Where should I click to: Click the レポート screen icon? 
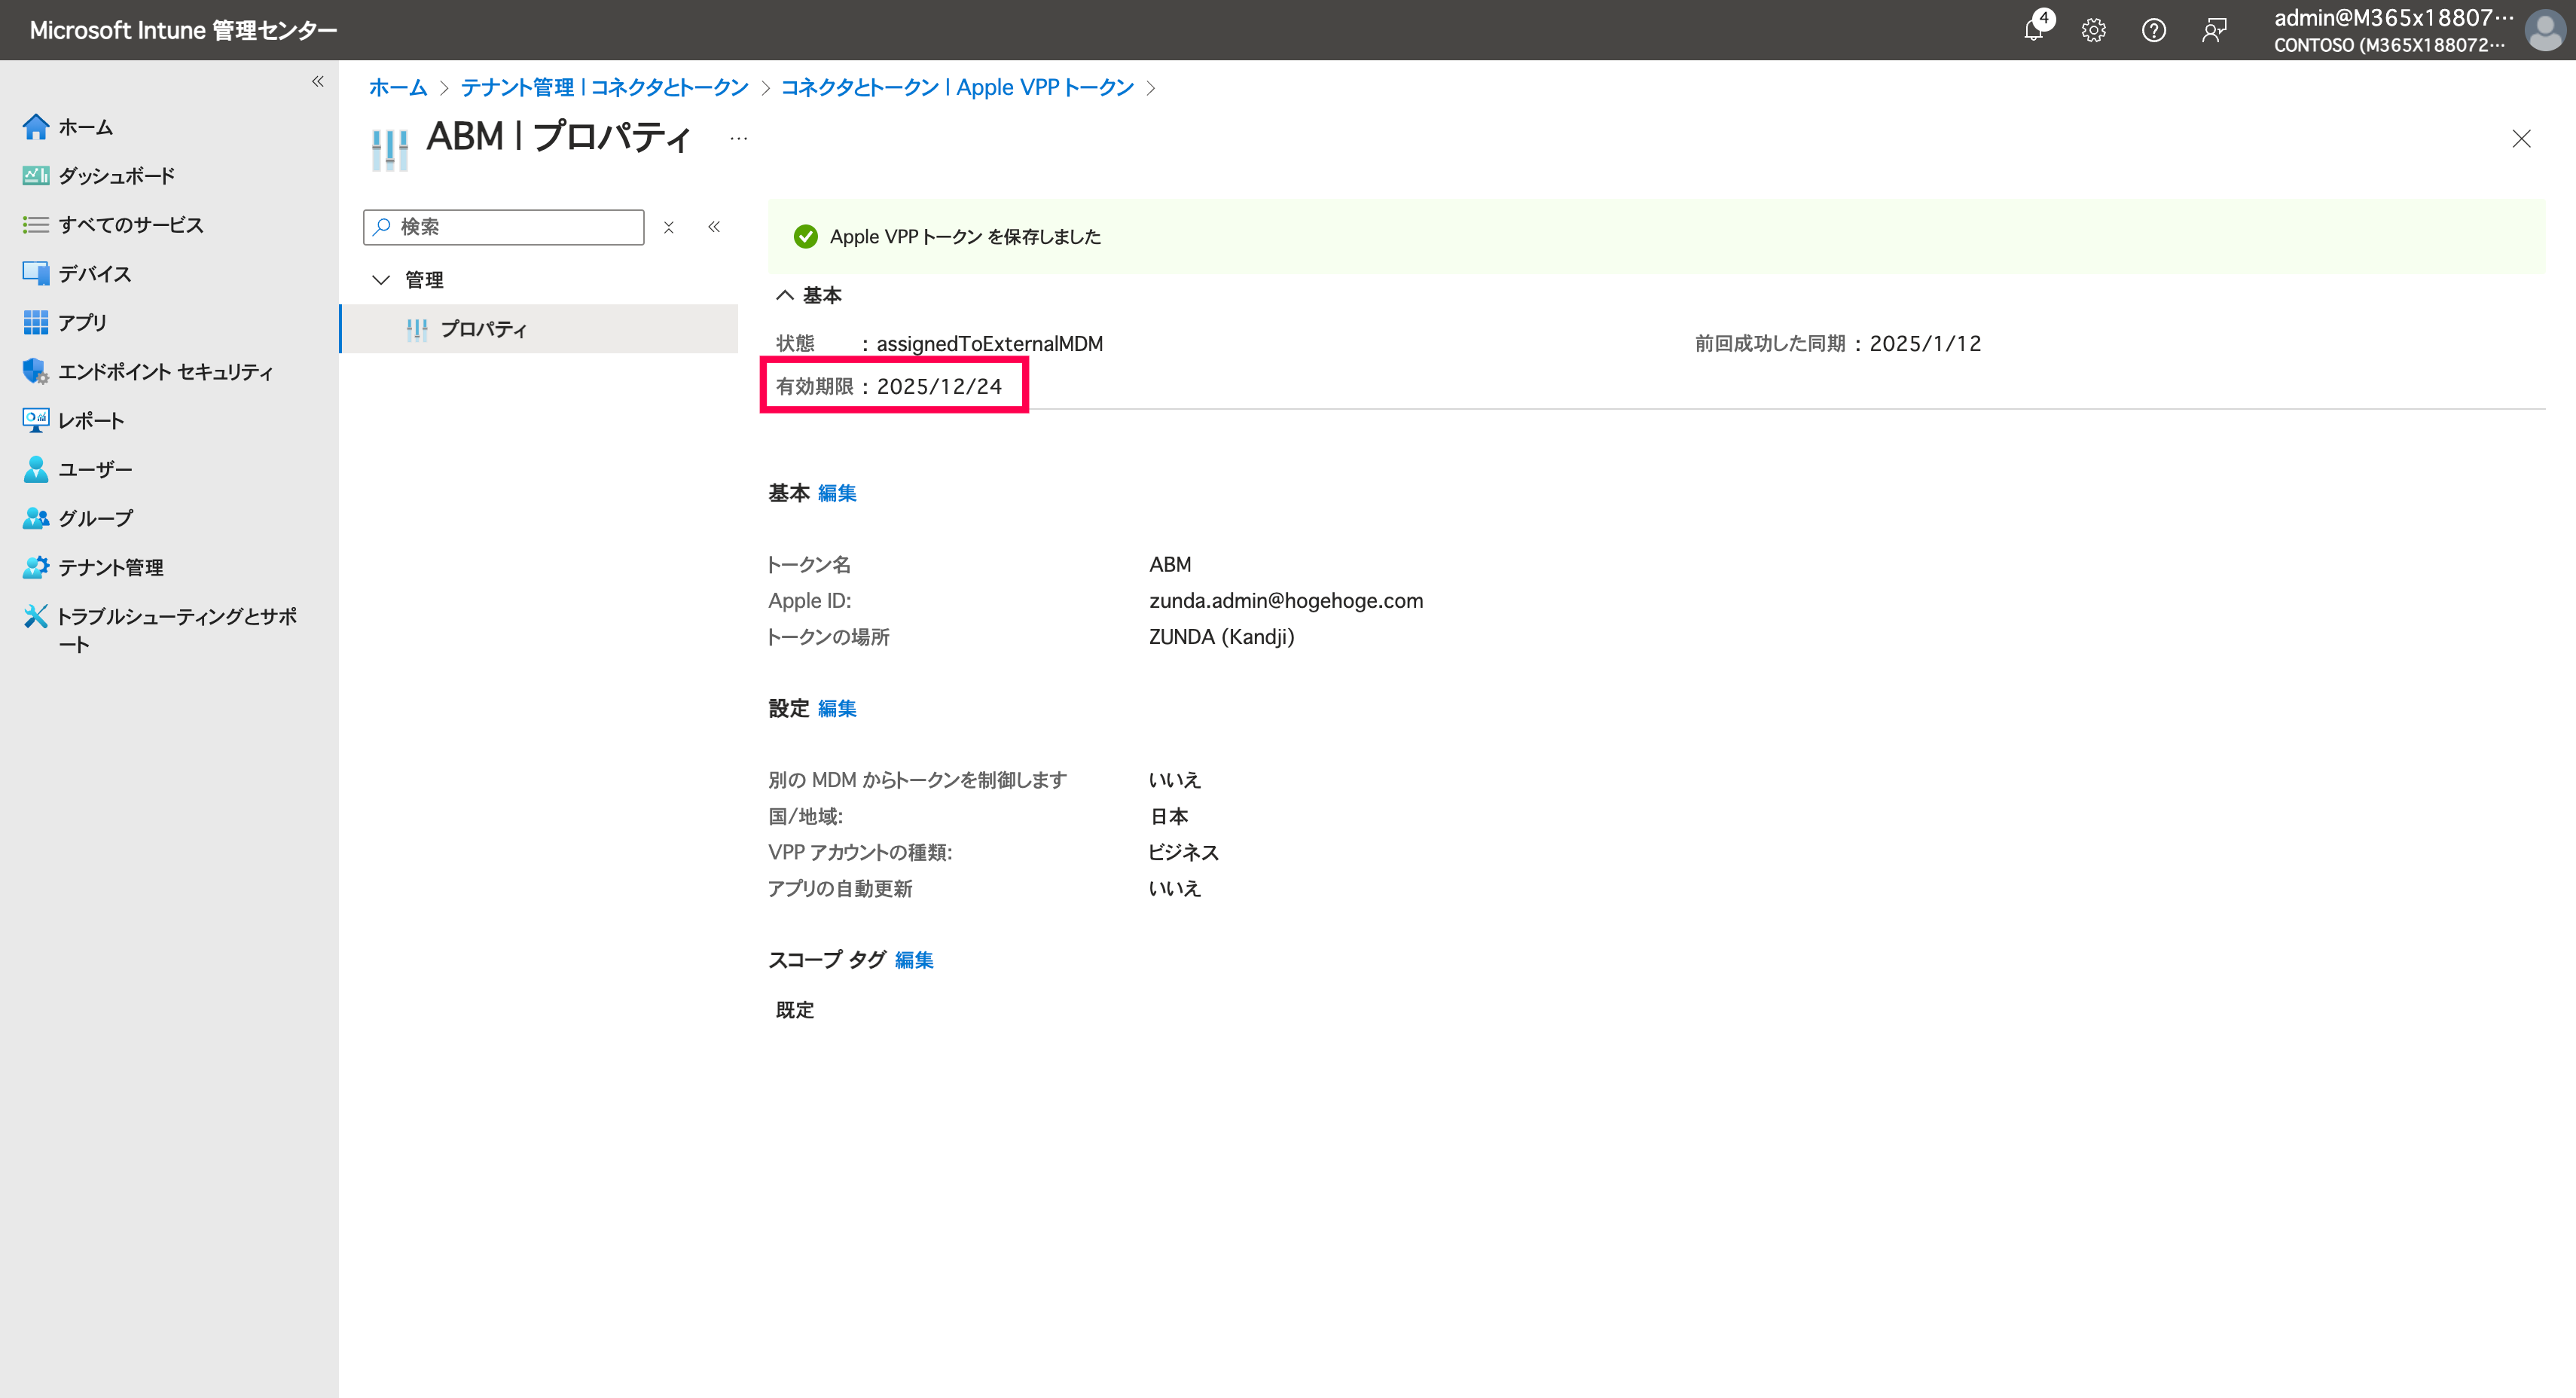(x=36, y=420)
